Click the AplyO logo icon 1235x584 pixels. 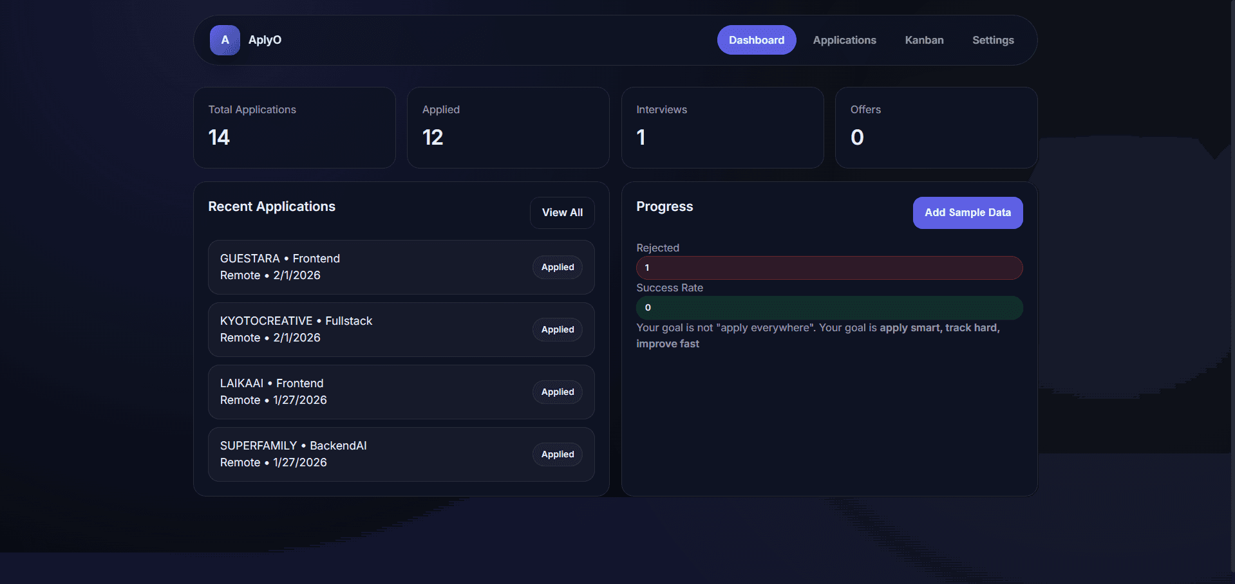(225, 40)
